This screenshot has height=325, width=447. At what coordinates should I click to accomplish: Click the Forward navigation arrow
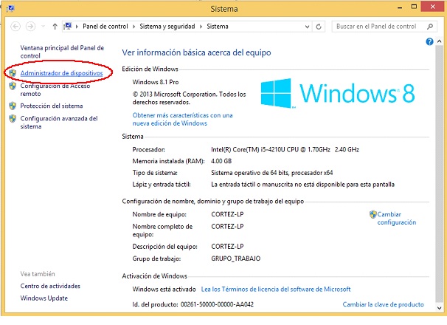(30, 27)
